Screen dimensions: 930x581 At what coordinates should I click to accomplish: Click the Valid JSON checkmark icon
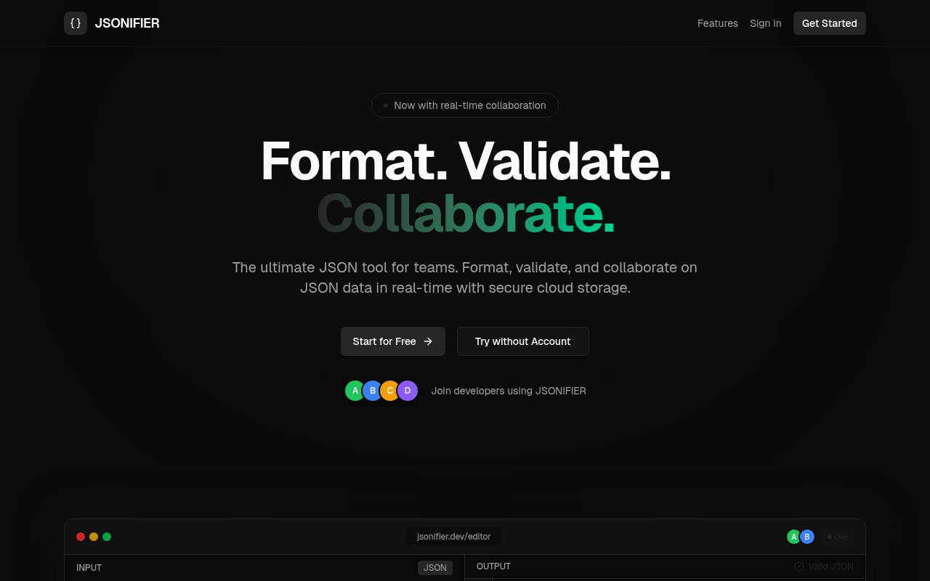798,566
